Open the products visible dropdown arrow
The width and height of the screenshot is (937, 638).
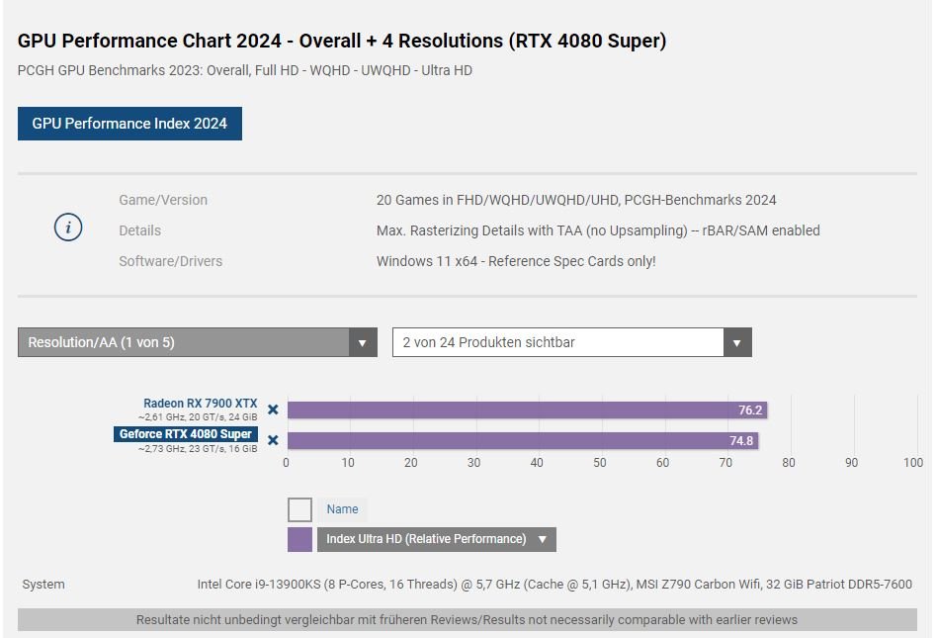736,342
